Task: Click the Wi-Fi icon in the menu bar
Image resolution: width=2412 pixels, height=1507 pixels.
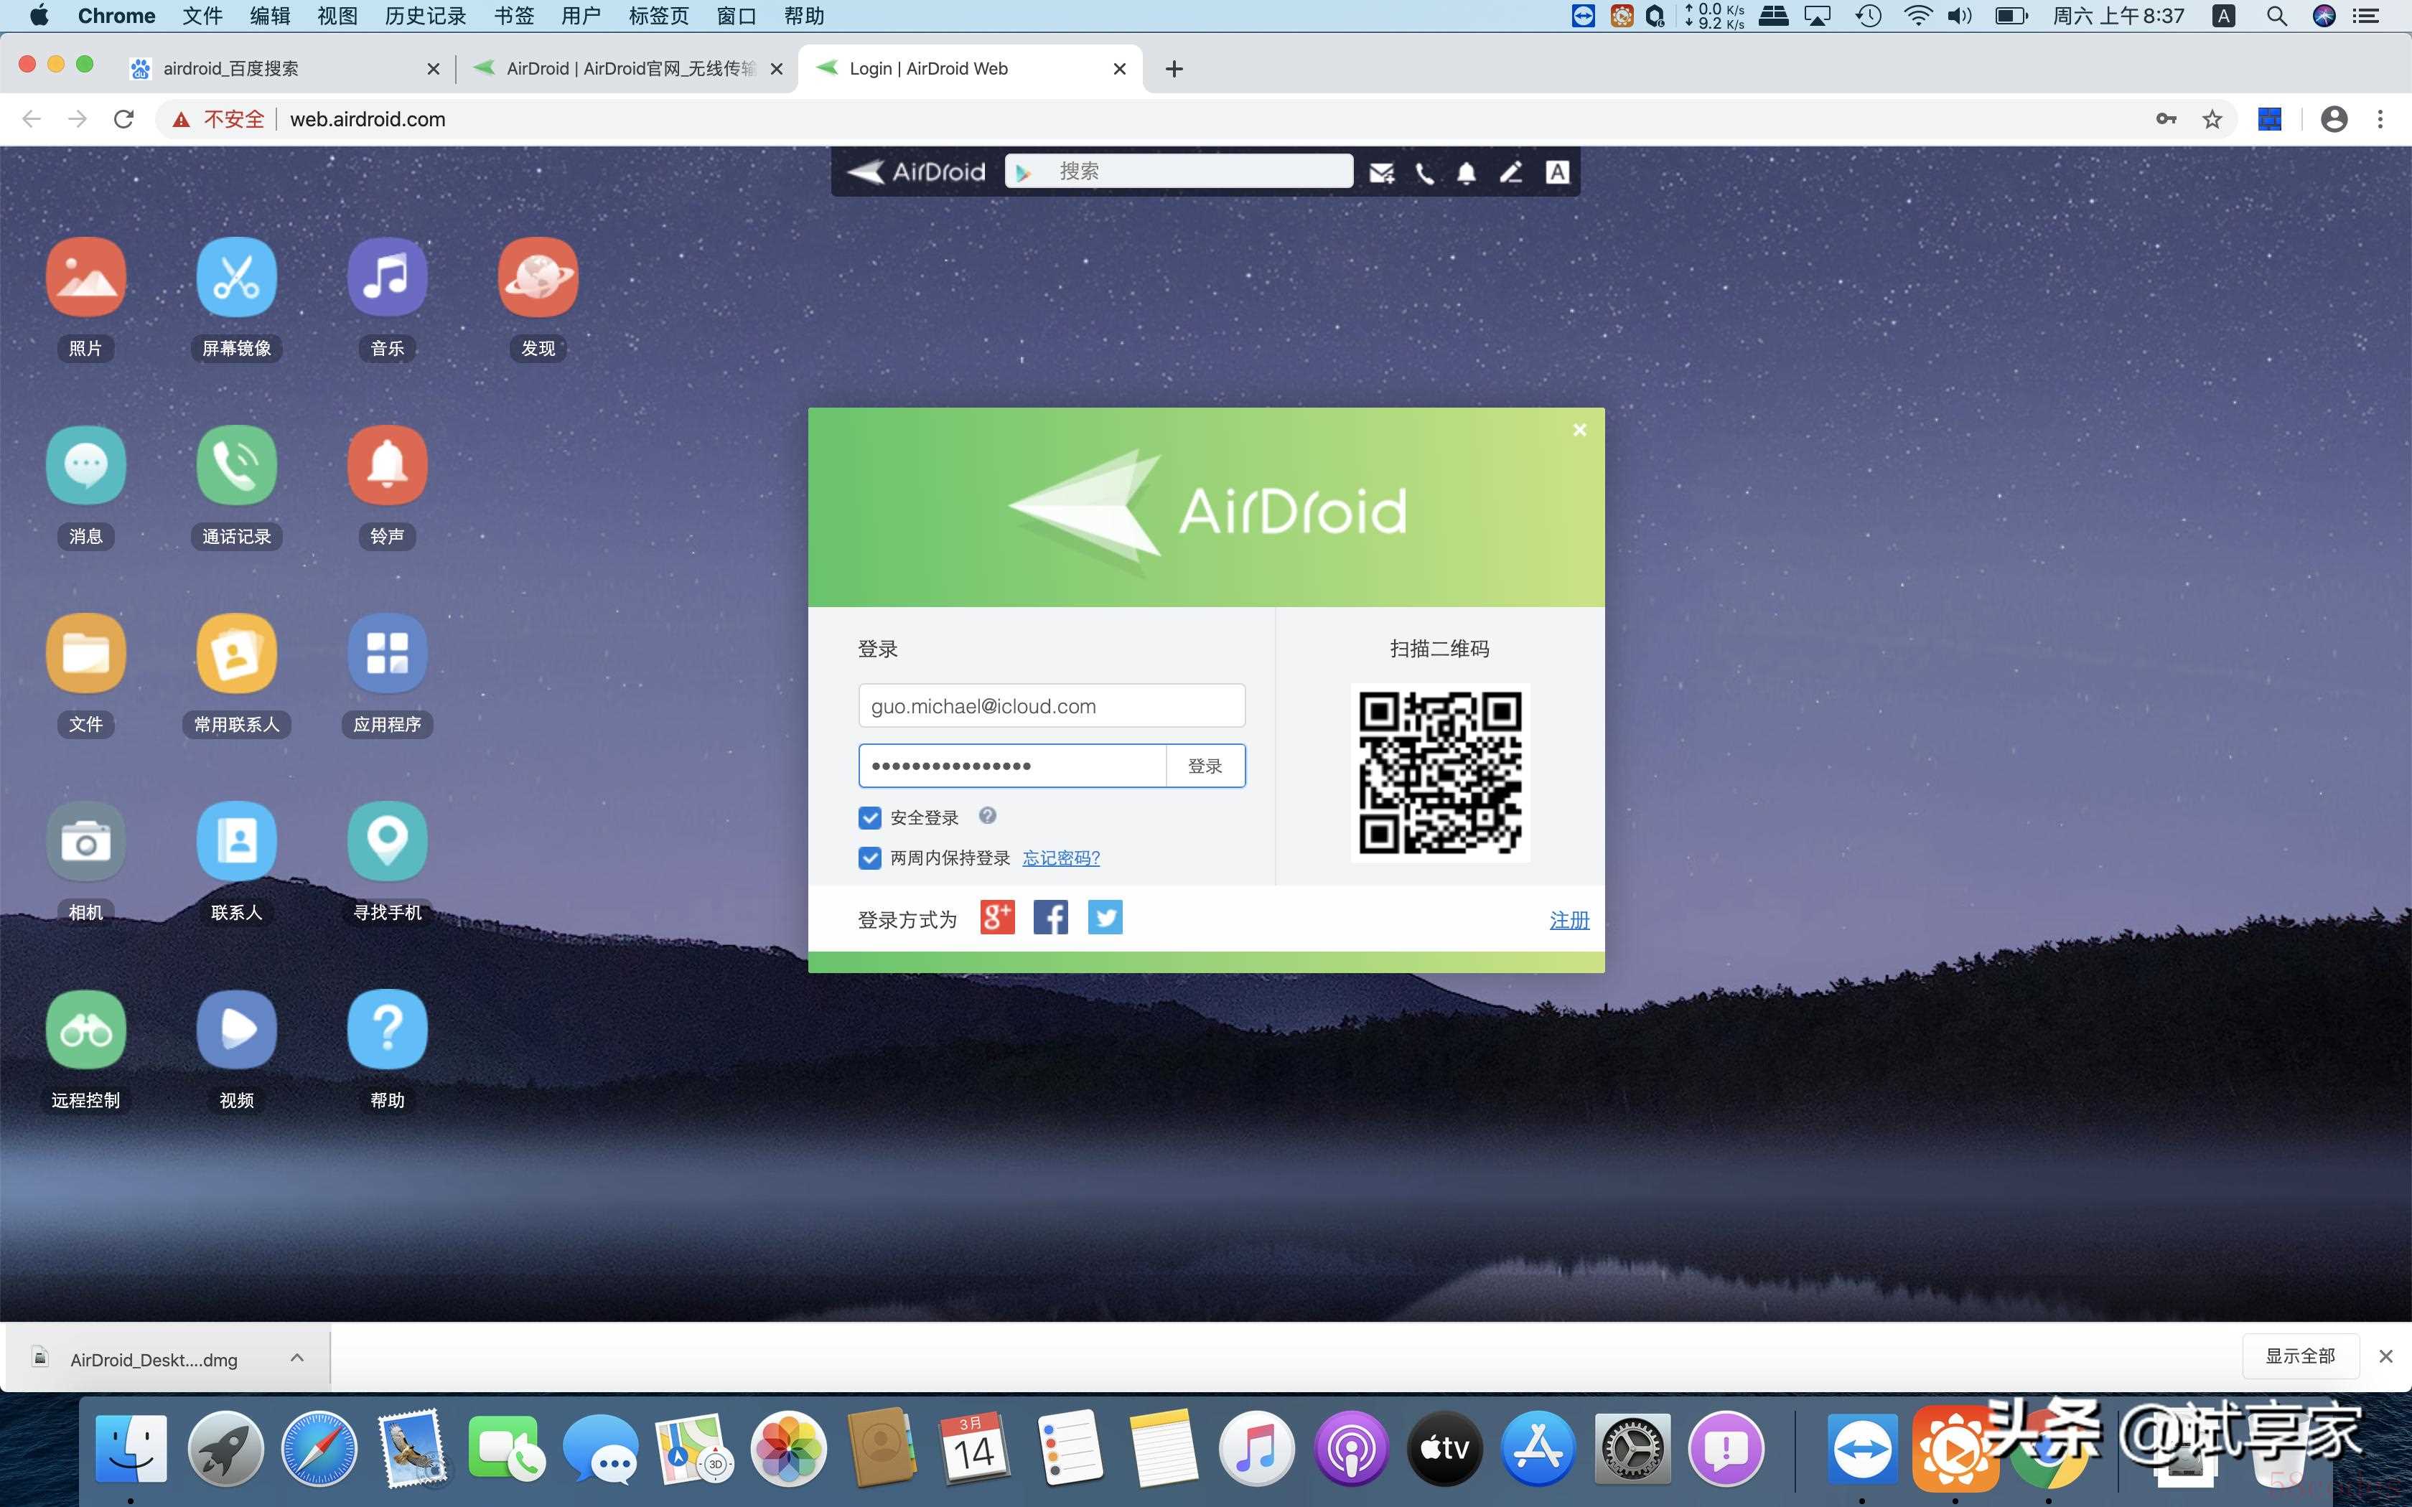Action: (1917, 15)
